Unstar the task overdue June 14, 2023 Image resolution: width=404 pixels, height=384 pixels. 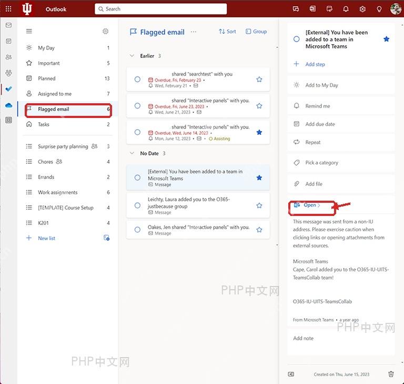pyautogui.click(x=259, y=132)
